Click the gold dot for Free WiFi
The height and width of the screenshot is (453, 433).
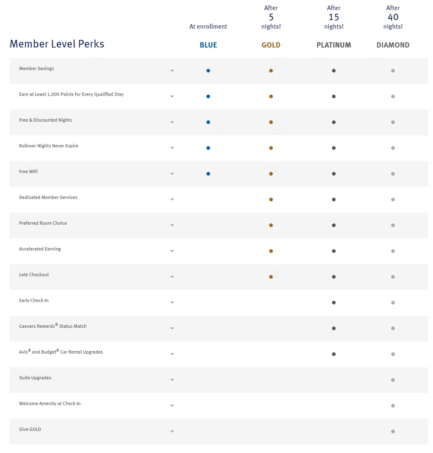(x=271, y=174)
